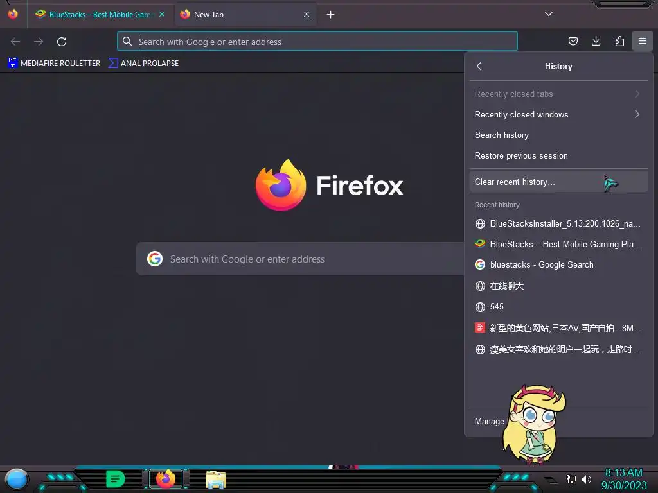Switch to the New Tab tab

[x=245, y=14]
